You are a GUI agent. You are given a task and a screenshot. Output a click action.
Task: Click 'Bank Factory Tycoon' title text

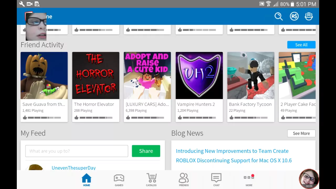pos(250,104)
